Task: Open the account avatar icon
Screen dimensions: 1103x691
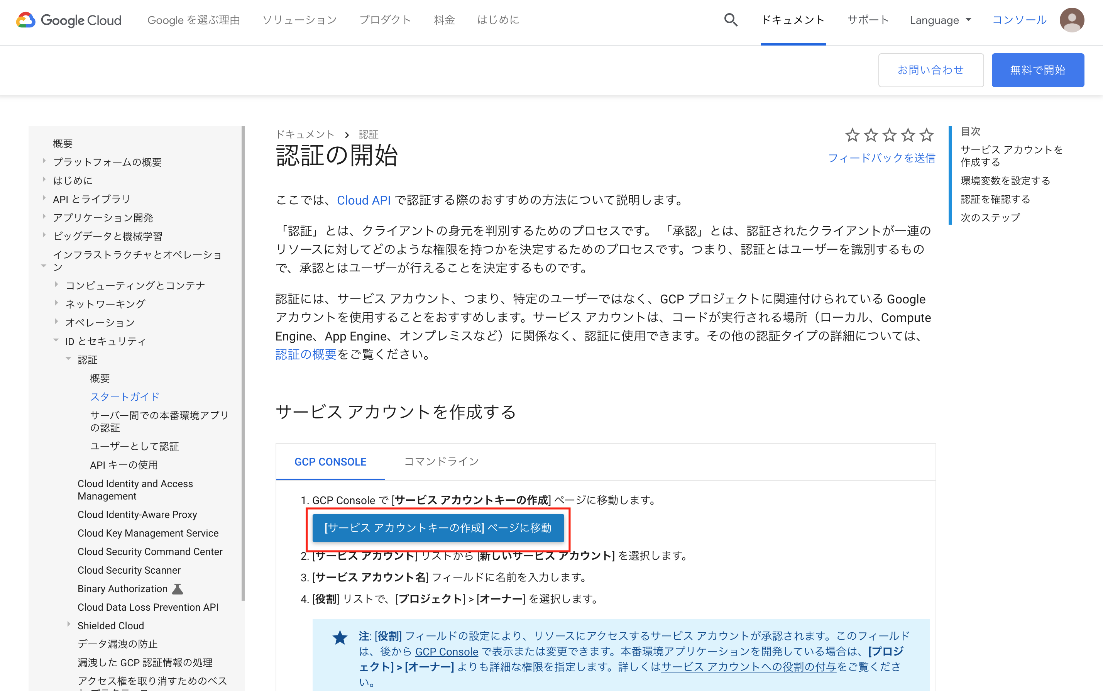Action: [1071, 20]
